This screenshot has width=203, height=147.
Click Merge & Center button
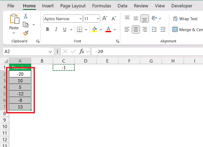188,30
